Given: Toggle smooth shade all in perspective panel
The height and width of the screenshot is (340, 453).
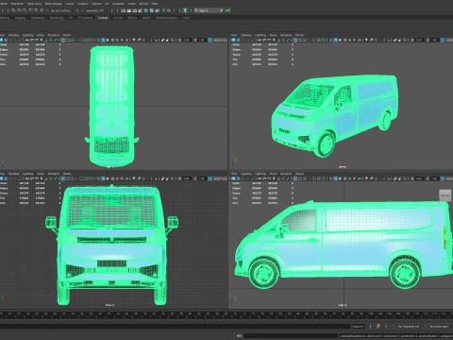Looking at the screenshot, I should [335, 40].
